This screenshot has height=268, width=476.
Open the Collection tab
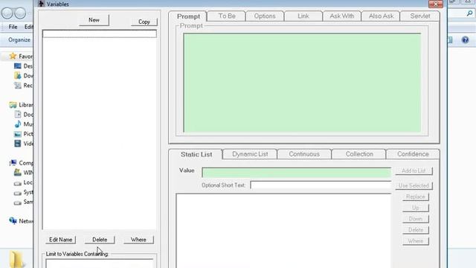point(359,154)
